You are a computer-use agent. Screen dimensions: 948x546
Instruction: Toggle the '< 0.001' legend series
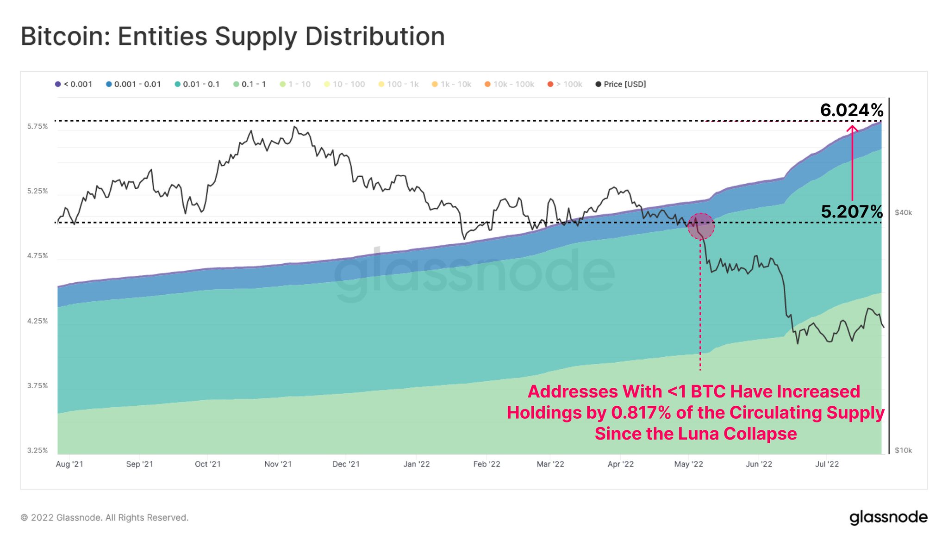[74, 84]
